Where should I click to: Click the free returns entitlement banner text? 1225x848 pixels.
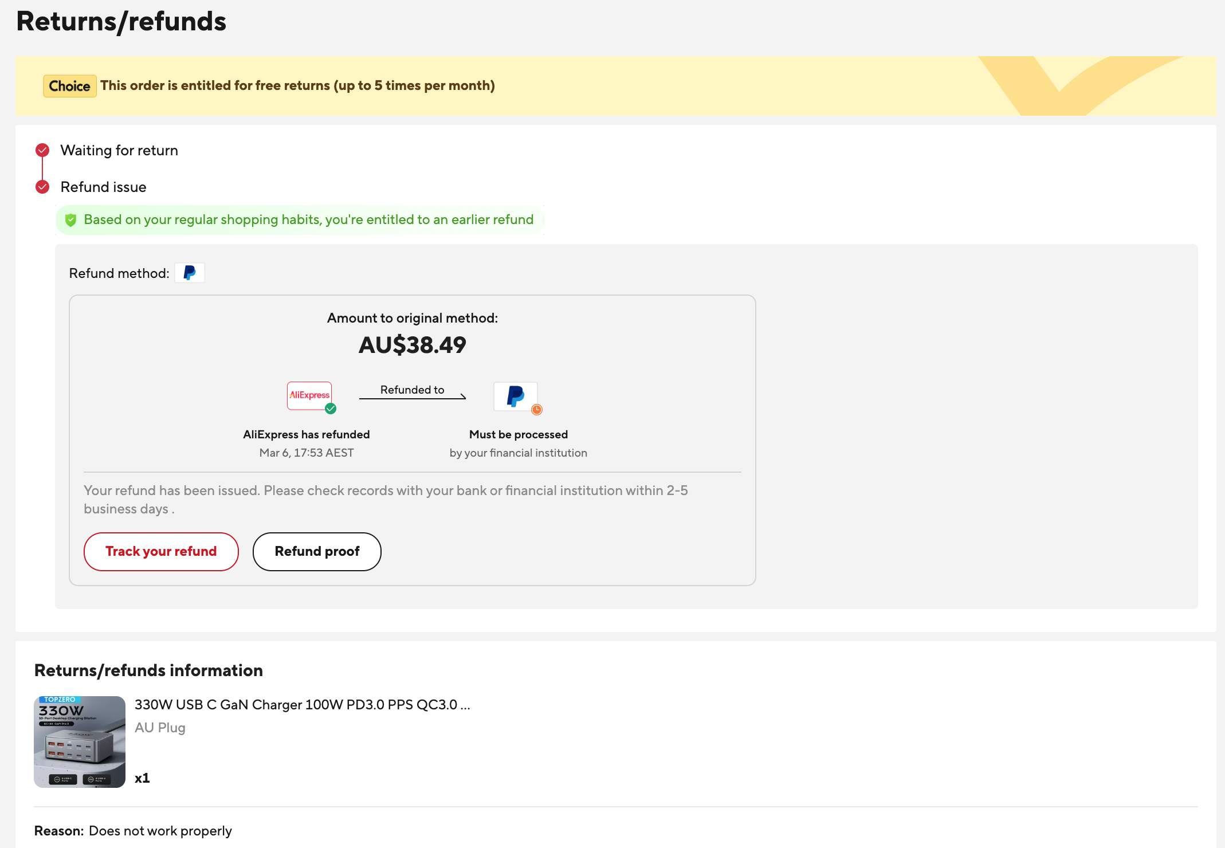(297, 85)
